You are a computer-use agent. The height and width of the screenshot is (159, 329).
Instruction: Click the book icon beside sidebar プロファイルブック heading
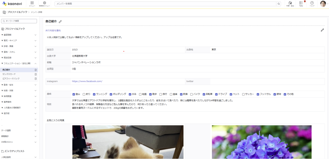[3, 29]
